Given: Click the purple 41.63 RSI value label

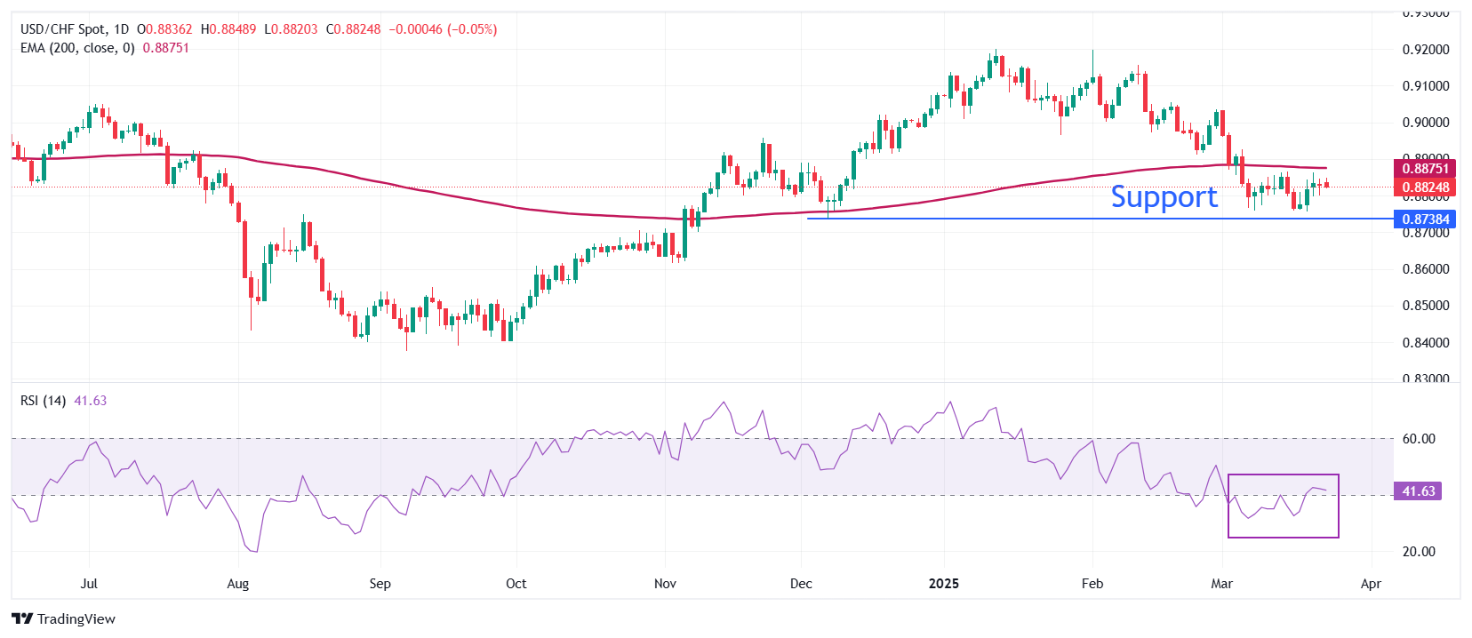Looking at the screenshot, I should 1418,491.
